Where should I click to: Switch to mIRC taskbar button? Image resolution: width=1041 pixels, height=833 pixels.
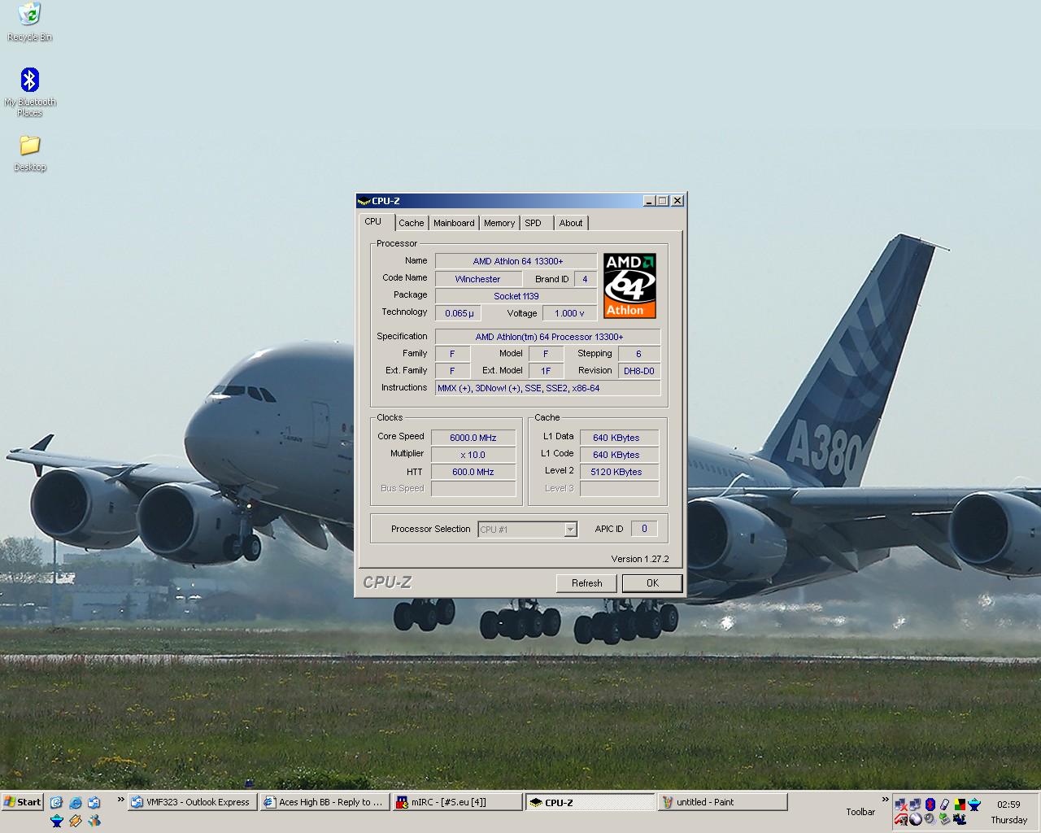[x=456, y=802]
